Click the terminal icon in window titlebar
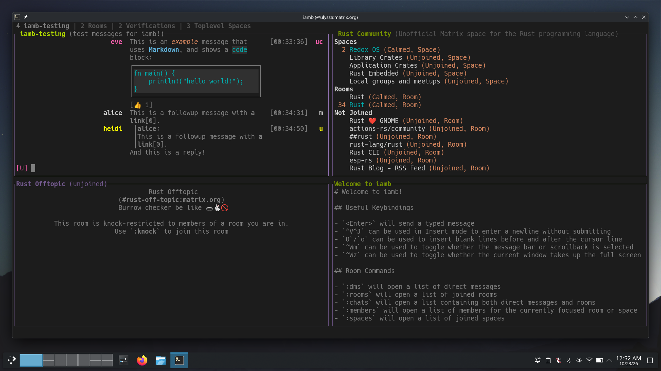 [x=17, y=17]
